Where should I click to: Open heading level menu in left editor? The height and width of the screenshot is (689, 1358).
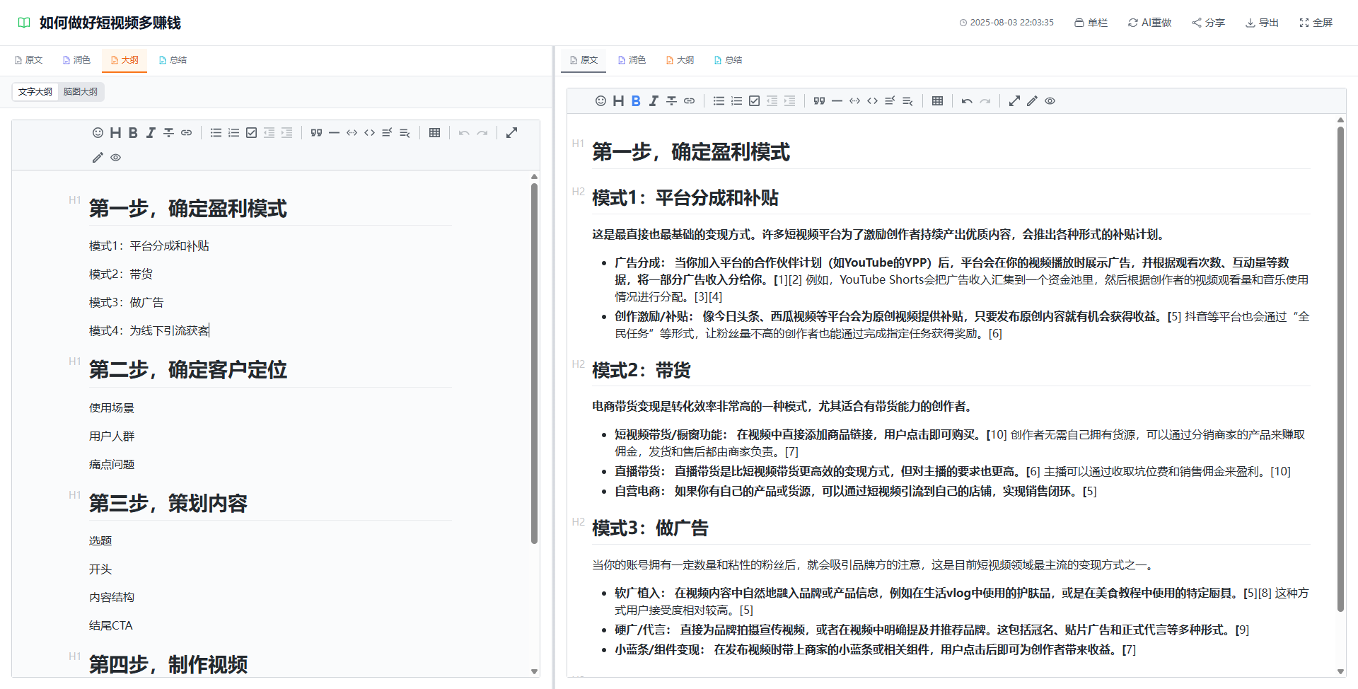point(115,132)
